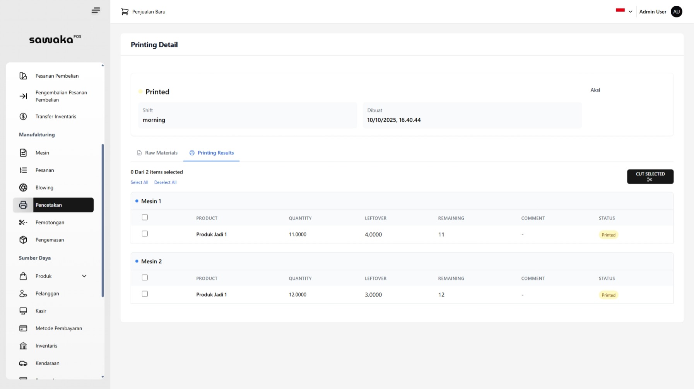
Task: Switch to the Raw Materials tab
Action: 157,153
